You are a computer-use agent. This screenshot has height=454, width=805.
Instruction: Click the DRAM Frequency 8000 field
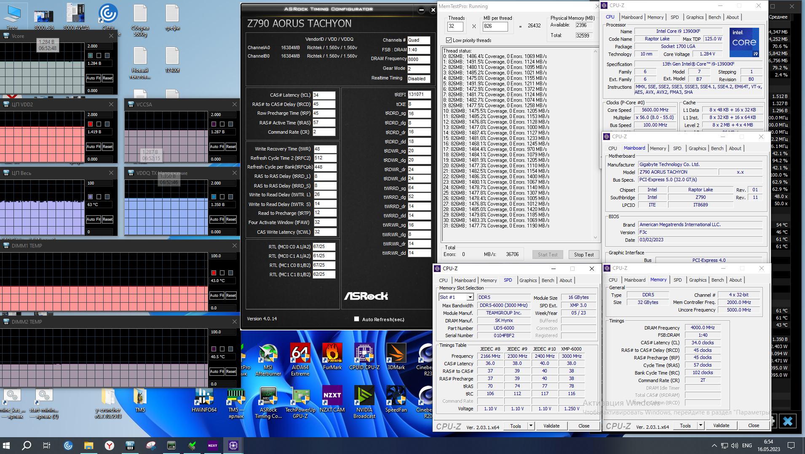coord(419,59)
